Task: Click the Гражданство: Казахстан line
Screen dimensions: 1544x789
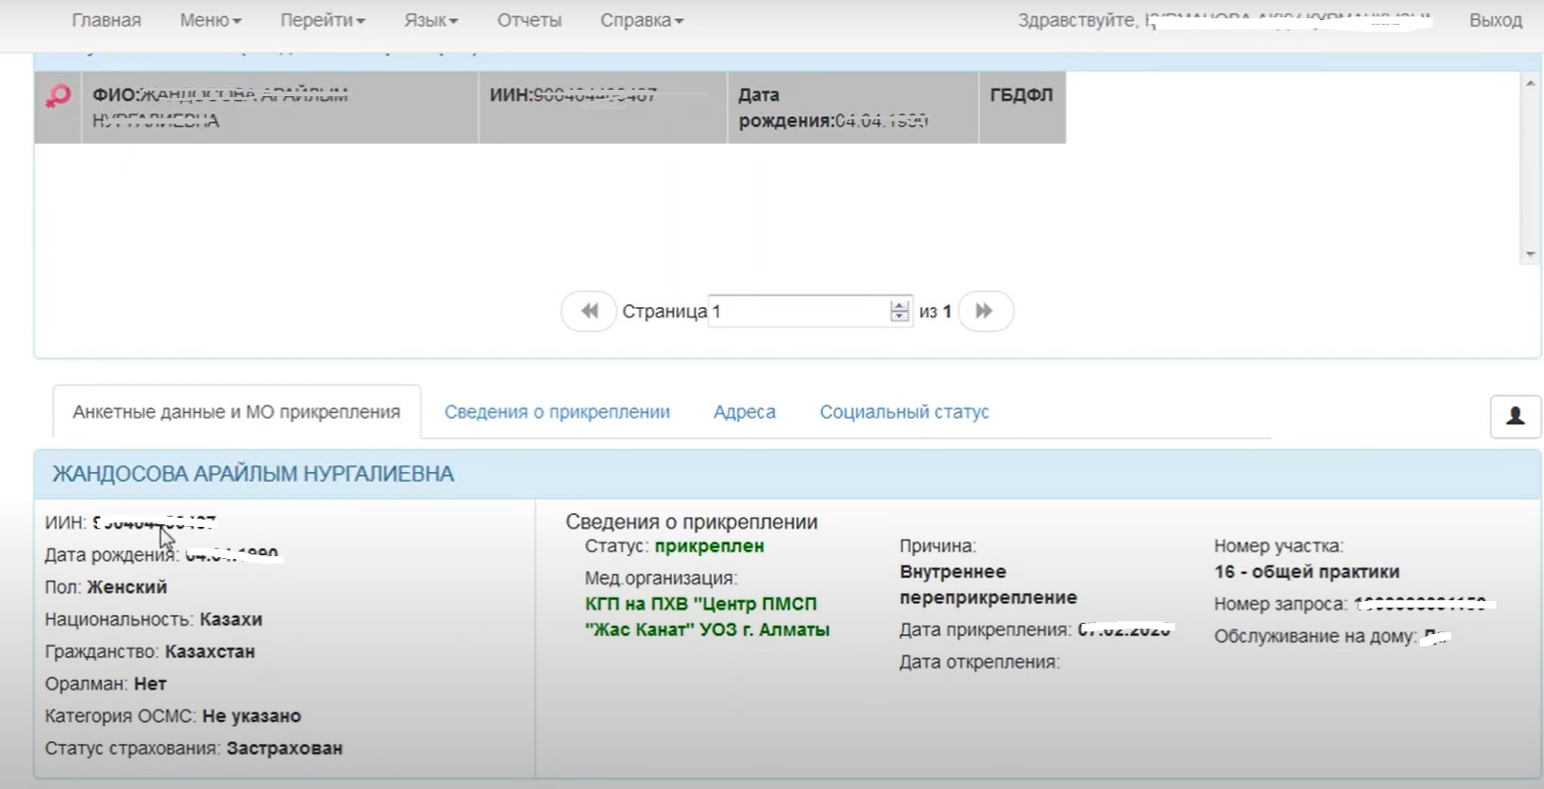Action: [x=150, y=652]
